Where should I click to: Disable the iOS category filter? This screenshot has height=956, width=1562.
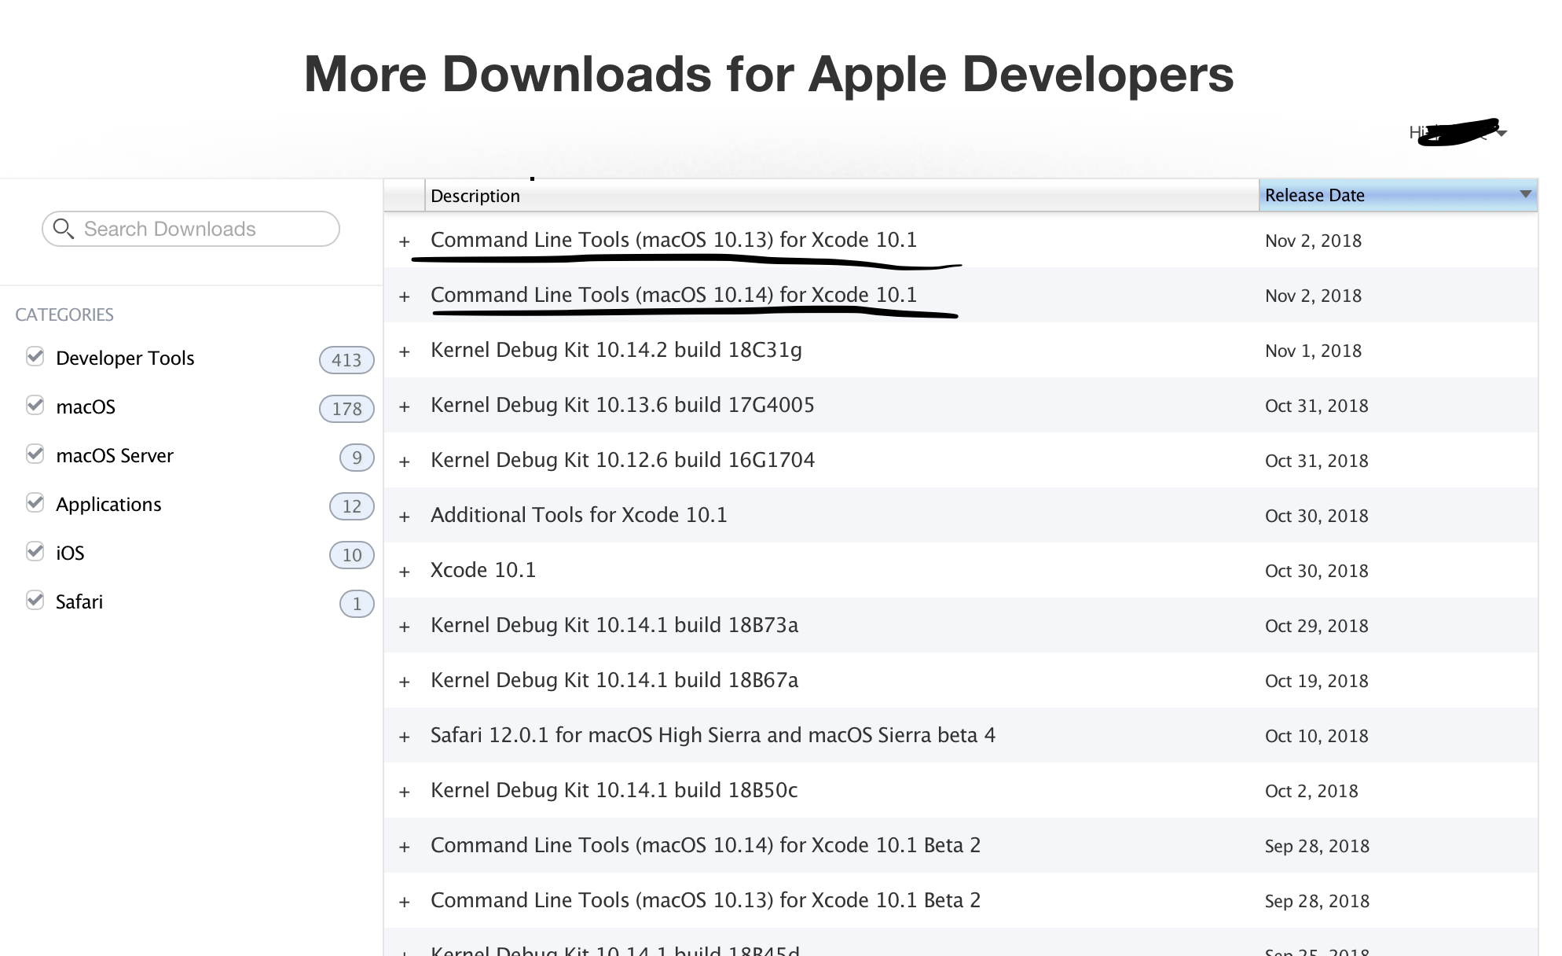[35, 552]
